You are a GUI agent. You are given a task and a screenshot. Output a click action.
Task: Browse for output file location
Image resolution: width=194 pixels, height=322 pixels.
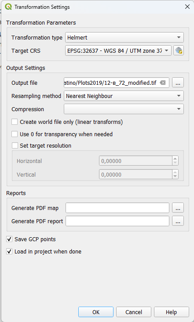(178, 83)
